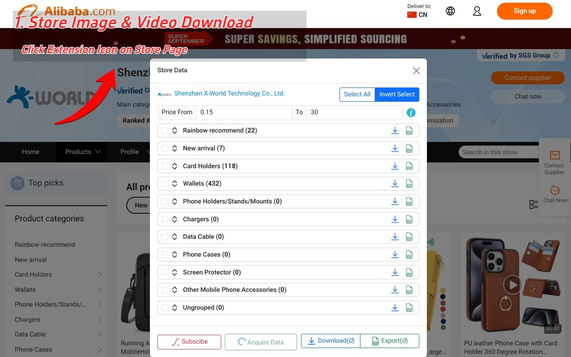571x357 pixels.
Task: Spreadsheet icon in Phone Holders/Stands/Mounts row
Action: (409, 201)
